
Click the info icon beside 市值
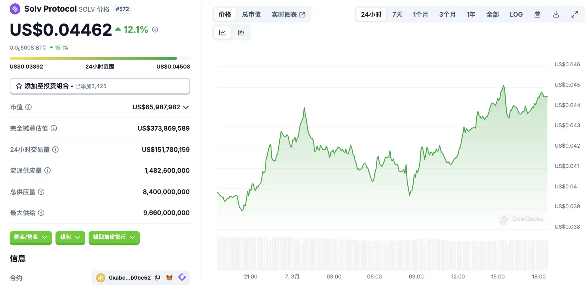coord(29,107)
